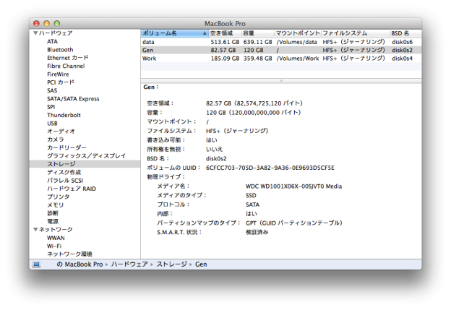The width and height of the screenshot is (451, 310).
Task: Select the Work volume row
Action: [281, 59]
